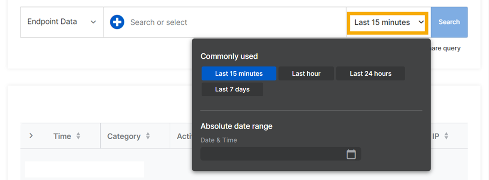Choose the highlighted Last 15 minutes option
This screenshot has height=180, width=489.
coord(239,73)
